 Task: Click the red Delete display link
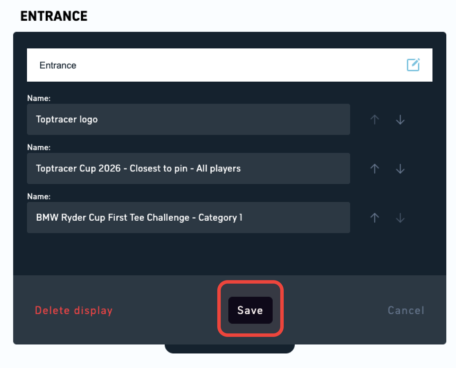[x=74, y=311]
